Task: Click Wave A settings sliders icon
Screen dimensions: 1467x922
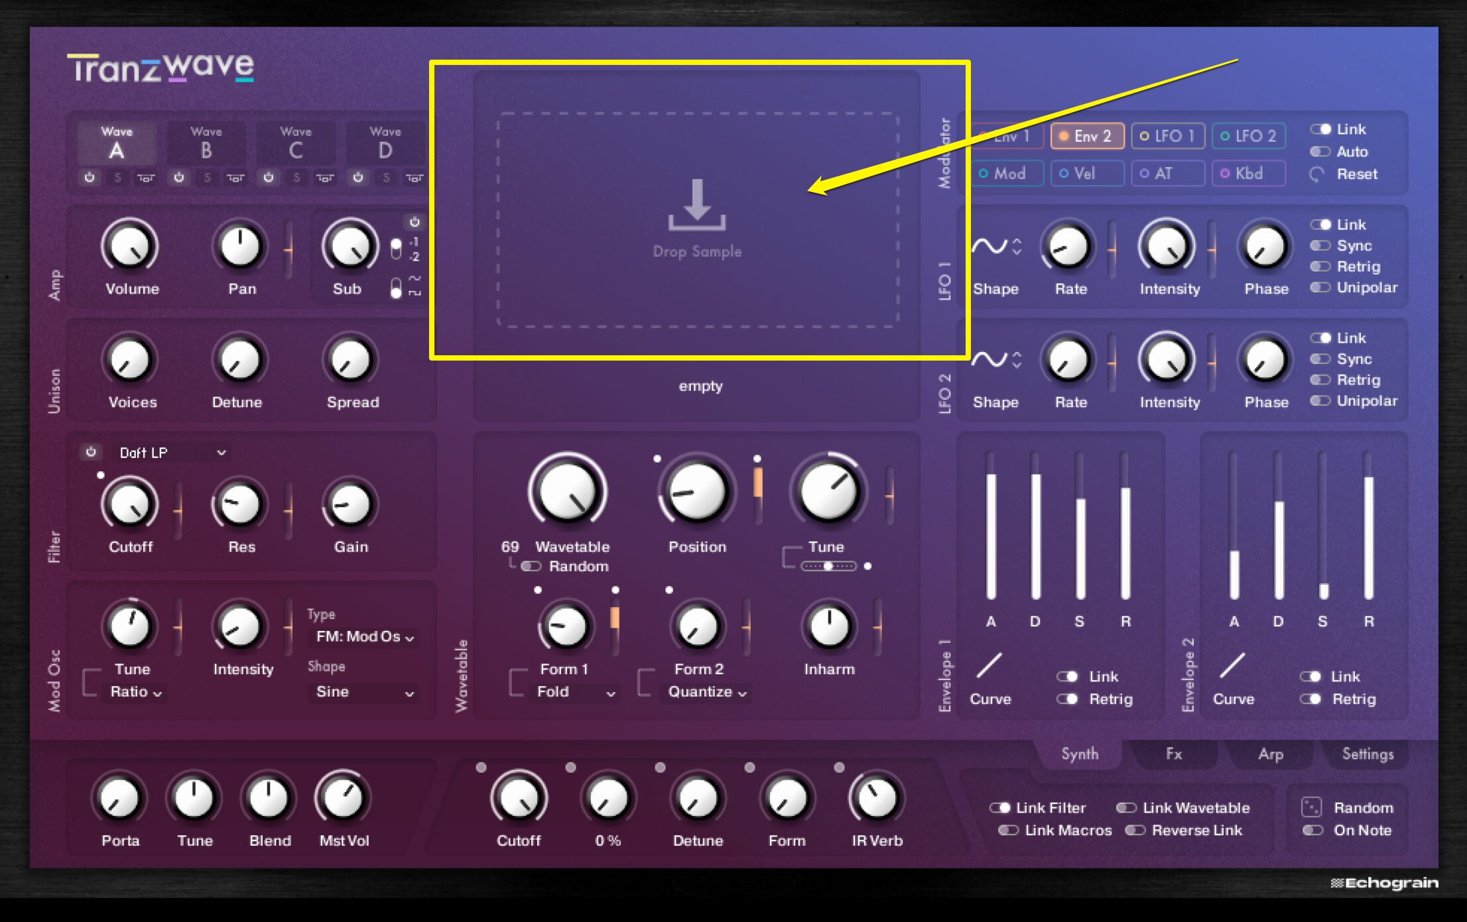Action: click(146, 178)
